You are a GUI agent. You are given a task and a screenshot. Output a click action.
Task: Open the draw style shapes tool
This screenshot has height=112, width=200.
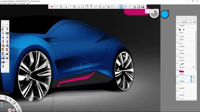[x=126, y=7]
